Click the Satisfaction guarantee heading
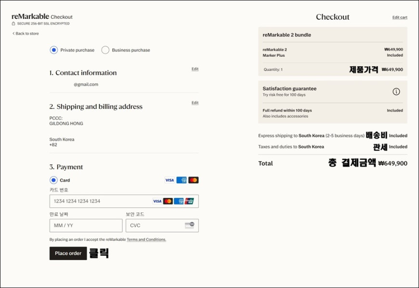The width and height of the screenshot is (419, 288). [289, 89]
